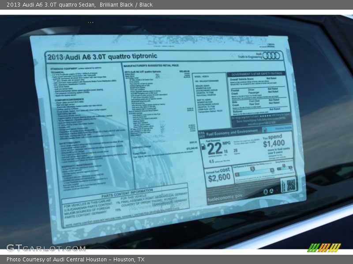Click 'COMFORT/CONVENIENCE' section heading

coord(69,99)
